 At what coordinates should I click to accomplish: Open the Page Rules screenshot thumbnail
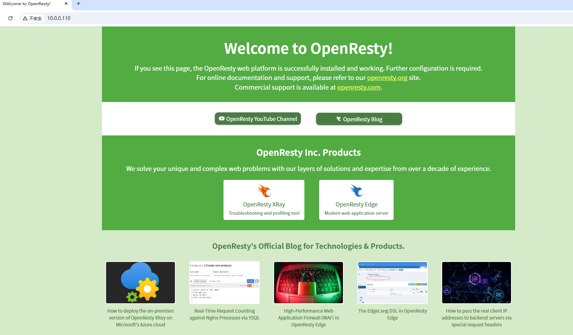(x=393, y=283)
